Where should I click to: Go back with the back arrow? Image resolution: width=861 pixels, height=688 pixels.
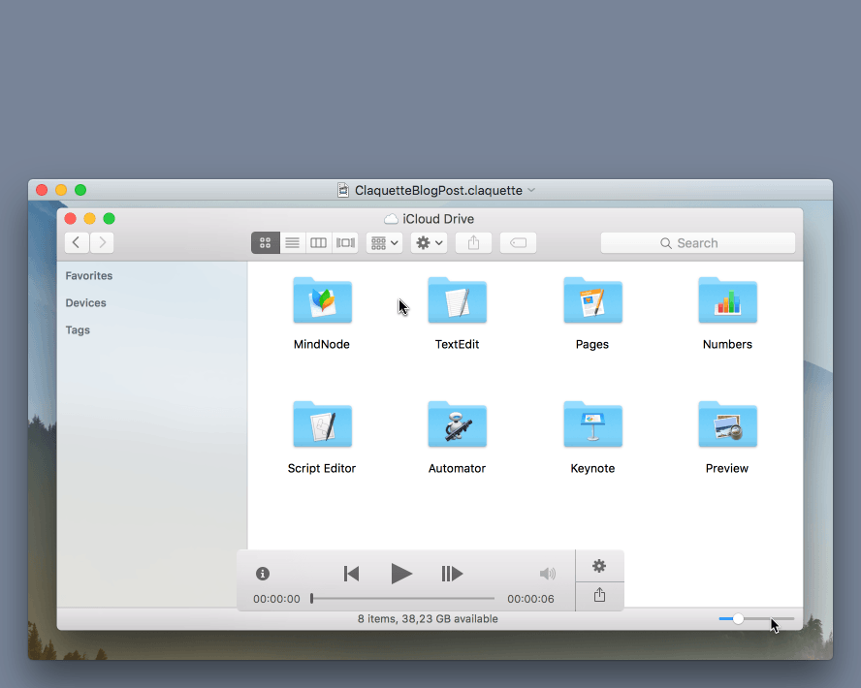click(x=77, y=242)
